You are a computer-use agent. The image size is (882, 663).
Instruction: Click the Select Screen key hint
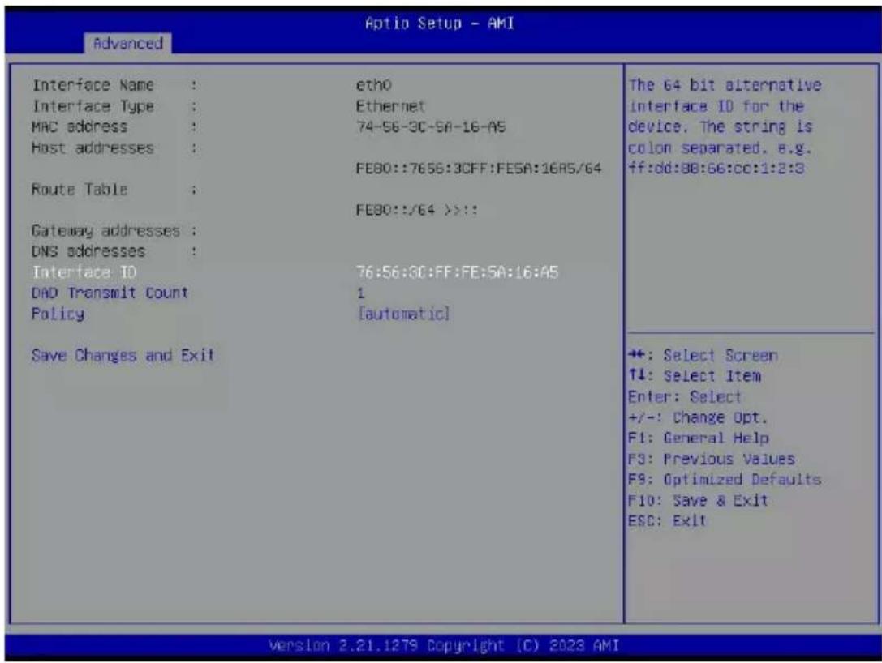703,356
